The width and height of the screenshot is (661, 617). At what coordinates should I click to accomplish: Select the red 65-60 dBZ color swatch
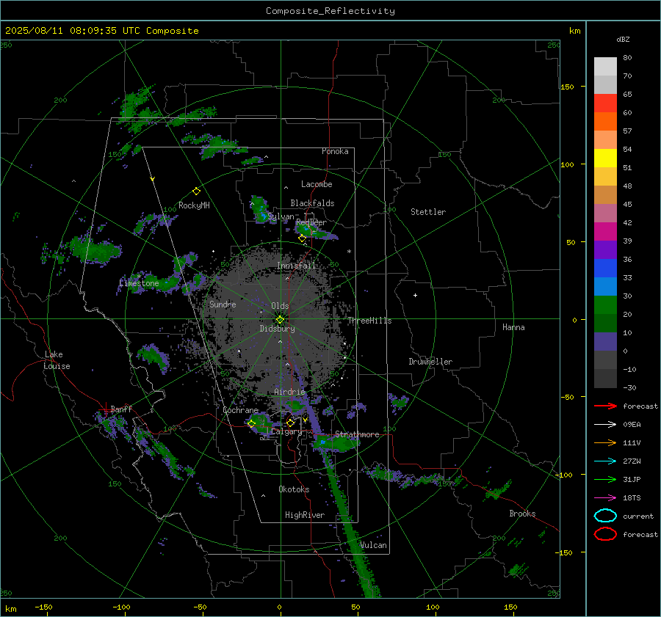[x=605, y=103]
